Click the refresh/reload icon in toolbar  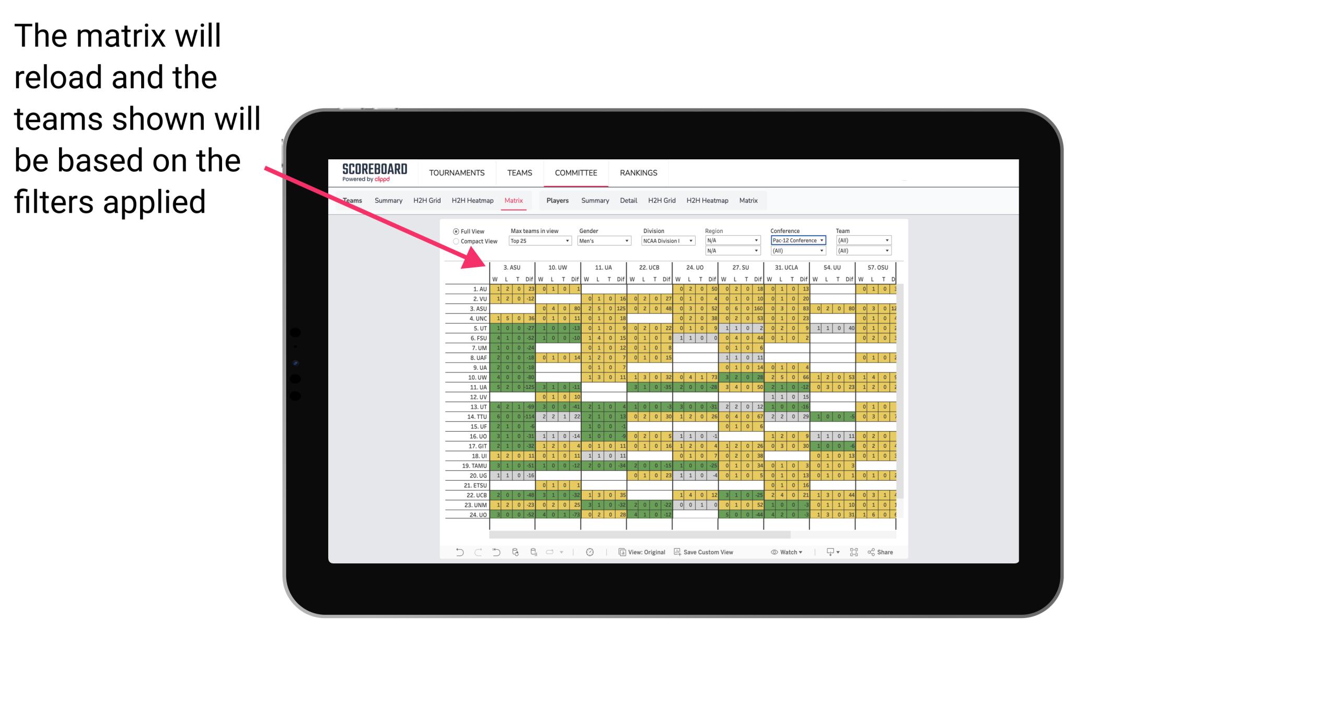click(x=515, y=552)
